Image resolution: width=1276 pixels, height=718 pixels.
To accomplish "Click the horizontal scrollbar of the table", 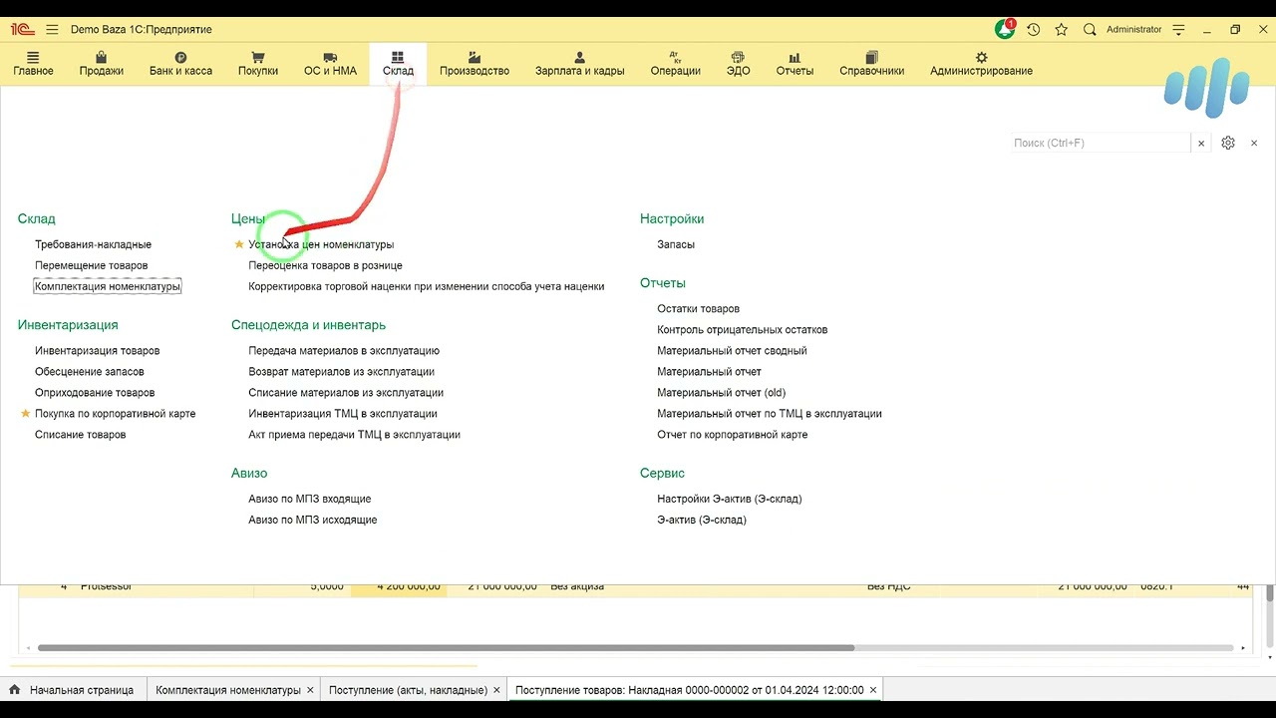I will tap(446, 648).
